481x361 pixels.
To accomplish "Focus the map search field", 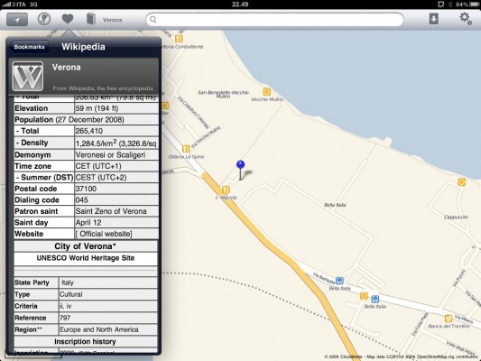I will (274, 20).
